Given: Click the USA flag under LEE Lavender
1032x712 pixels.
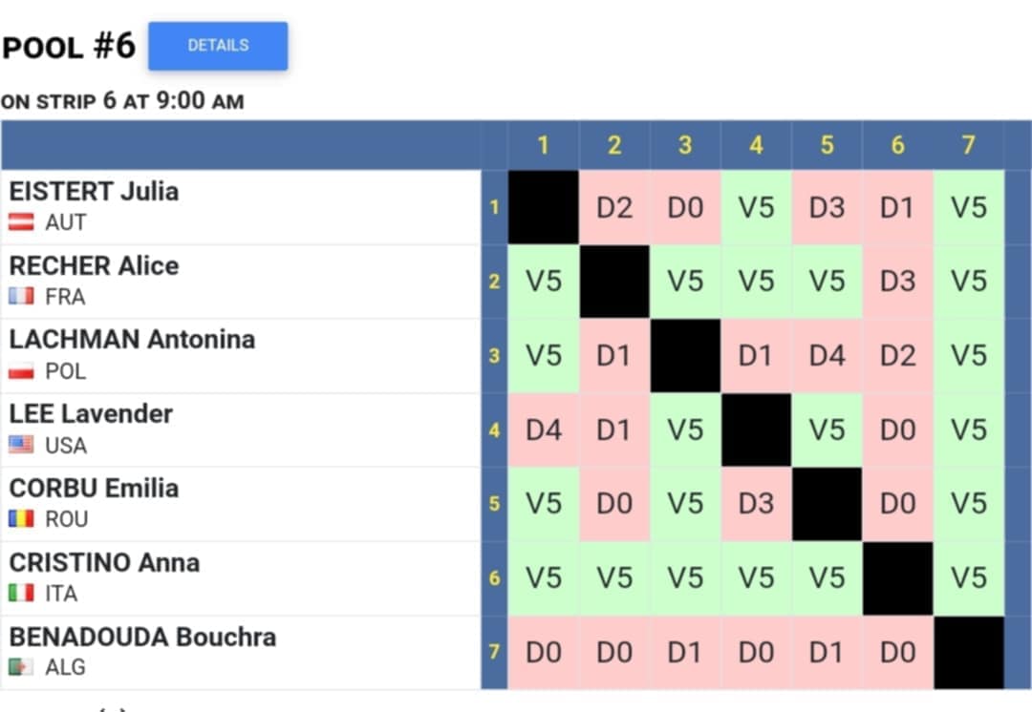Looking at the screenshot, I should (21, 445).
